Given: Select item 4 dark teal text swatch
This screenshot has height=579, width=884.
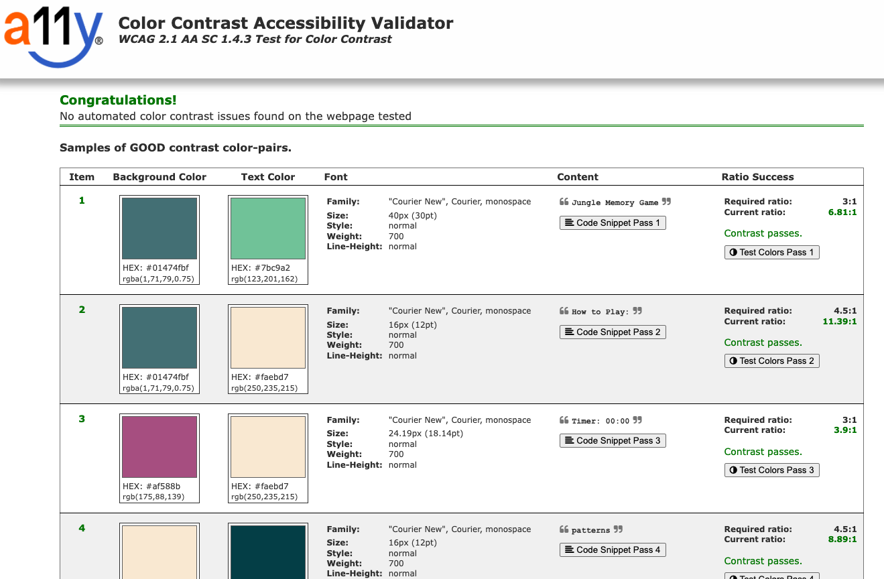Looking at the screenshot, I should [x=268, y=552].
